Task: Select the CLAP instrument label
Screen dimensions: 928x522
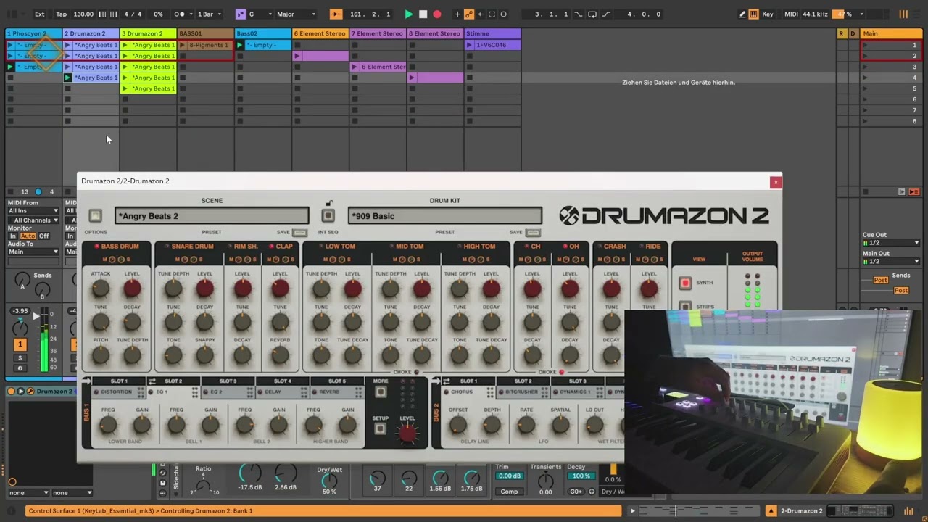Action: [284, 246]
